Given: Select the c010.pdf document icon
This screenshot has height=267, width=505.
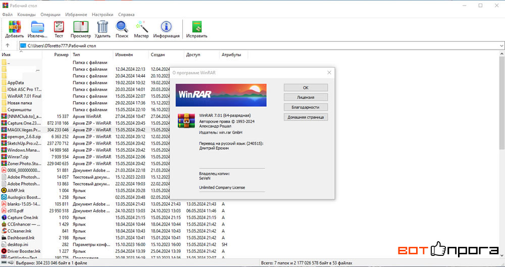Looking at the screenshot, I should [x=4, y=210].
